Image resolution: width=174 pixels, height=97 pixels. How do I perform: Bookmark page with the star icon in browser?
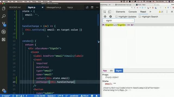click(x=134, y=8)
